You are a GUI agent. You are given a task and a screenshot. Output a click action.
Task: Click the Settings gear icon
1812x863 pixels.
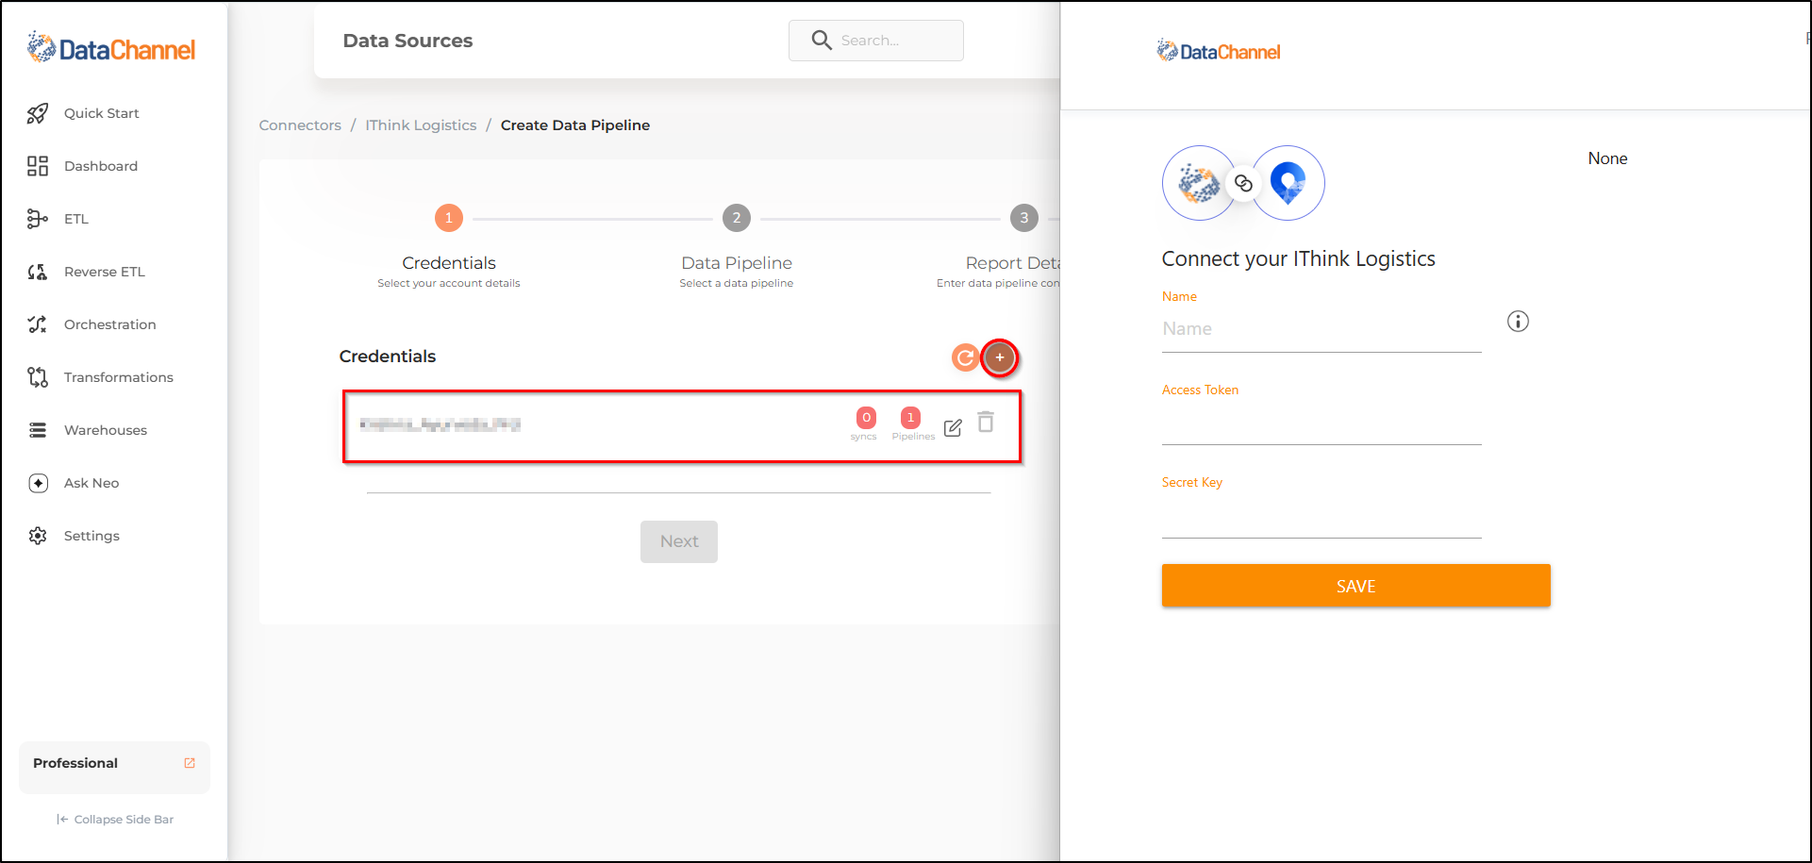pyautogui.click(x=38, y=536)
